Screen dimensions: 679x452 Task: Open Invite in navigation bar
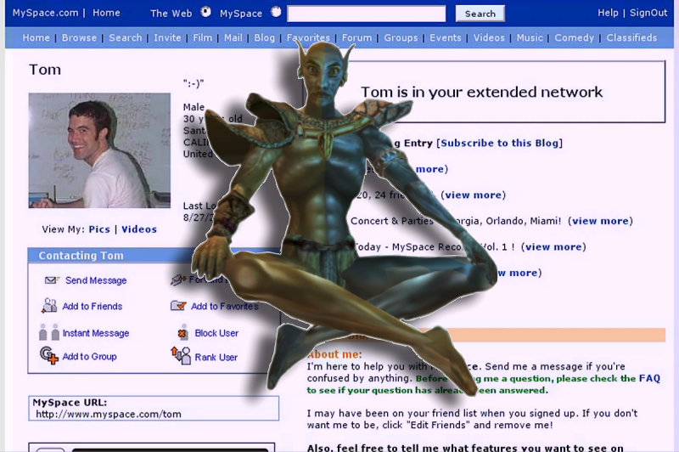click(x=167, y=37)
